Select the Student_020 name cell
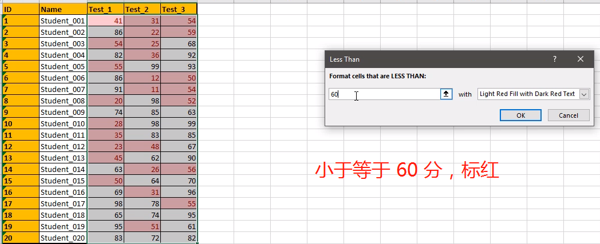The image size is (600, 244). [x=63, y=238]
